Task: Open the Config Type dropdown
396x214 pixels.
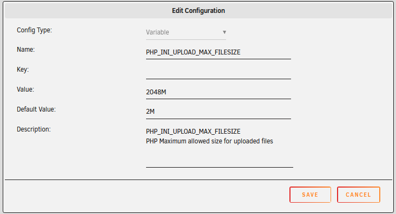Action: (186, 32)
